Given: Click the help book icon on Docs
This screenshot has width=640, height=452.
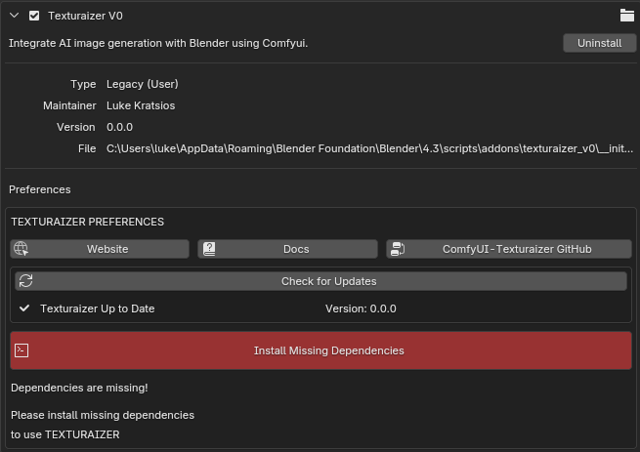Looking at the screenshot, I should coord(209,249).
